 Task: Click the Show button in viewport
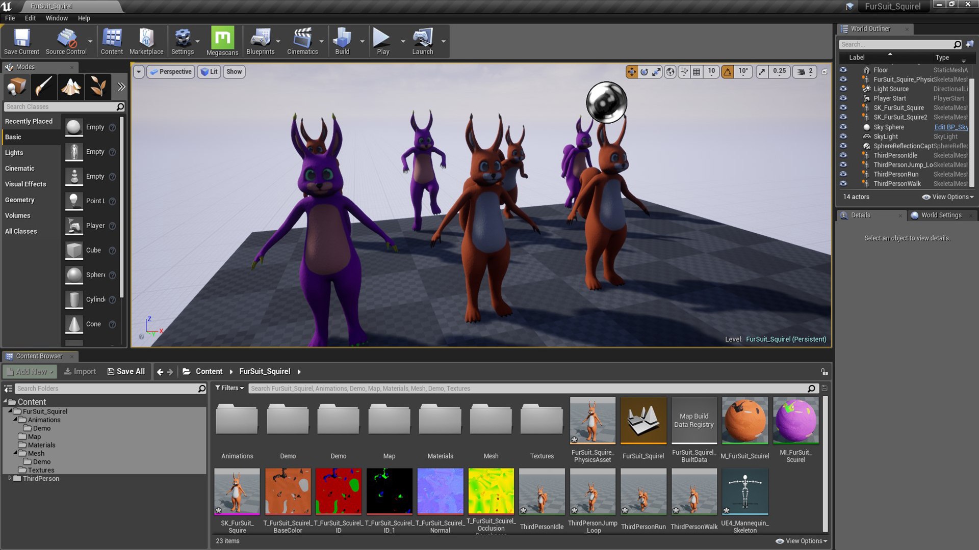pos(234,72)
